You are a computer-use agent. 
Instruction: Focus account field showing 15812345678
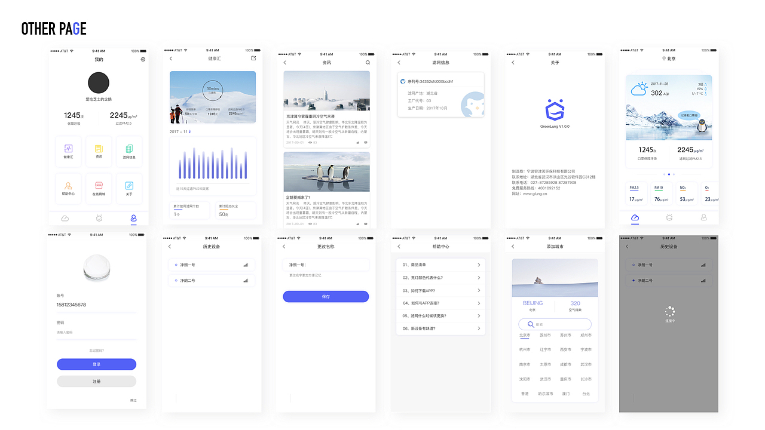pyautogui.click(x=96, y=305)
